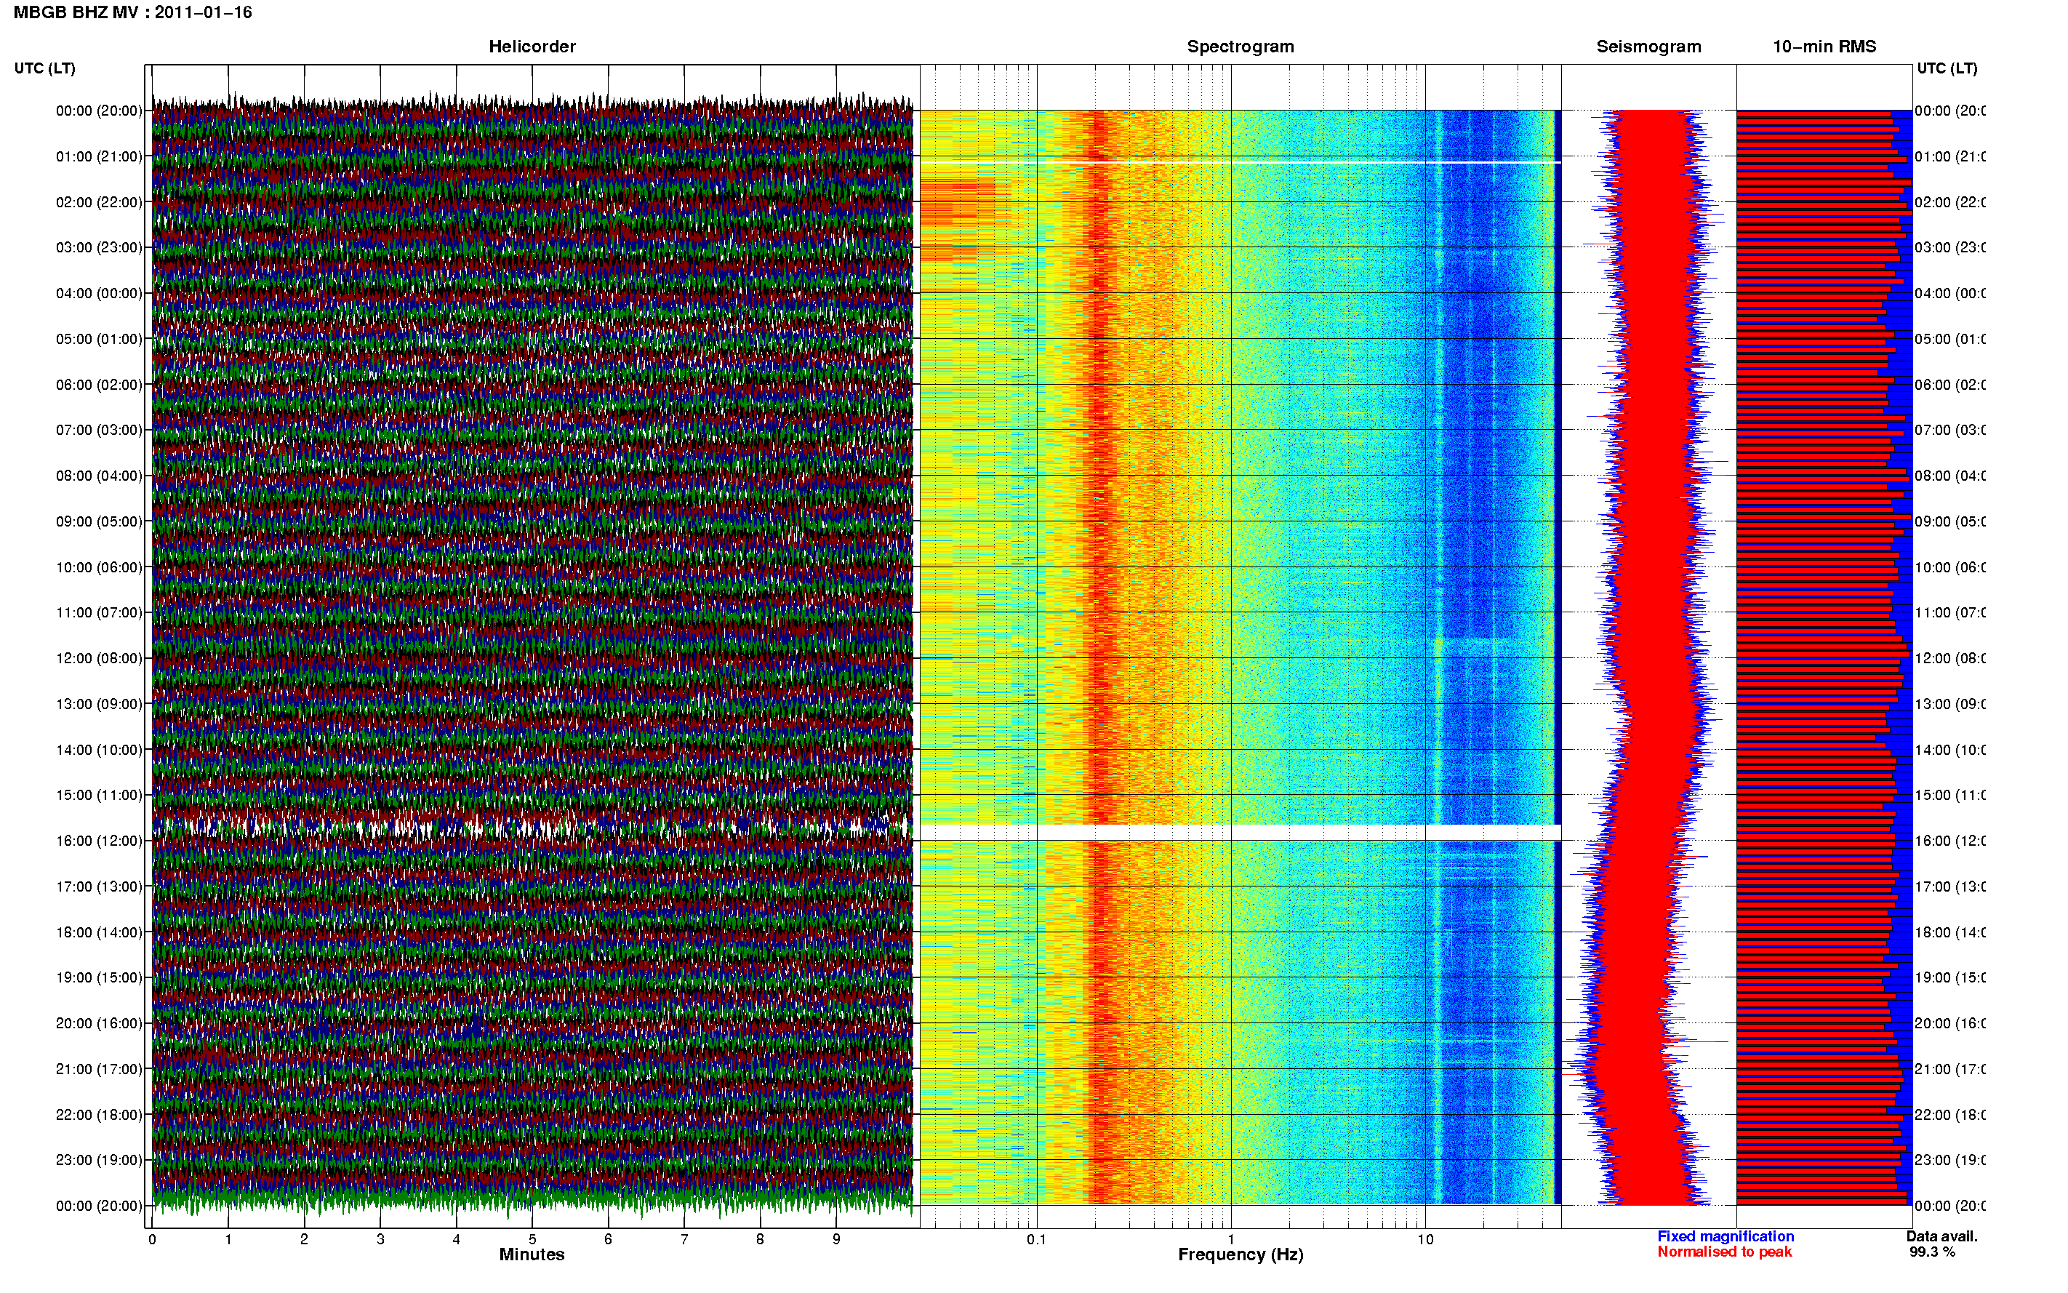Select the left '03:00 (23:00)' time label

[x=99, y=247]
